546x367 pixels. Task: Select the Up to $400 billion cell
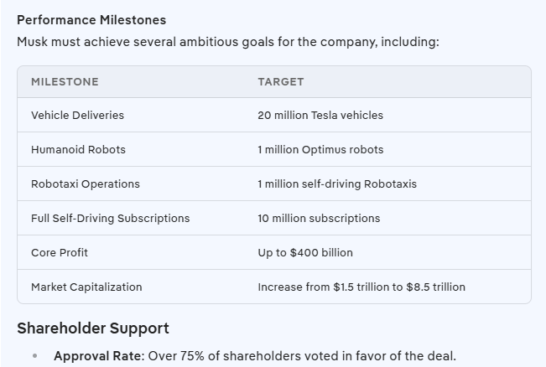pos(304,252)
